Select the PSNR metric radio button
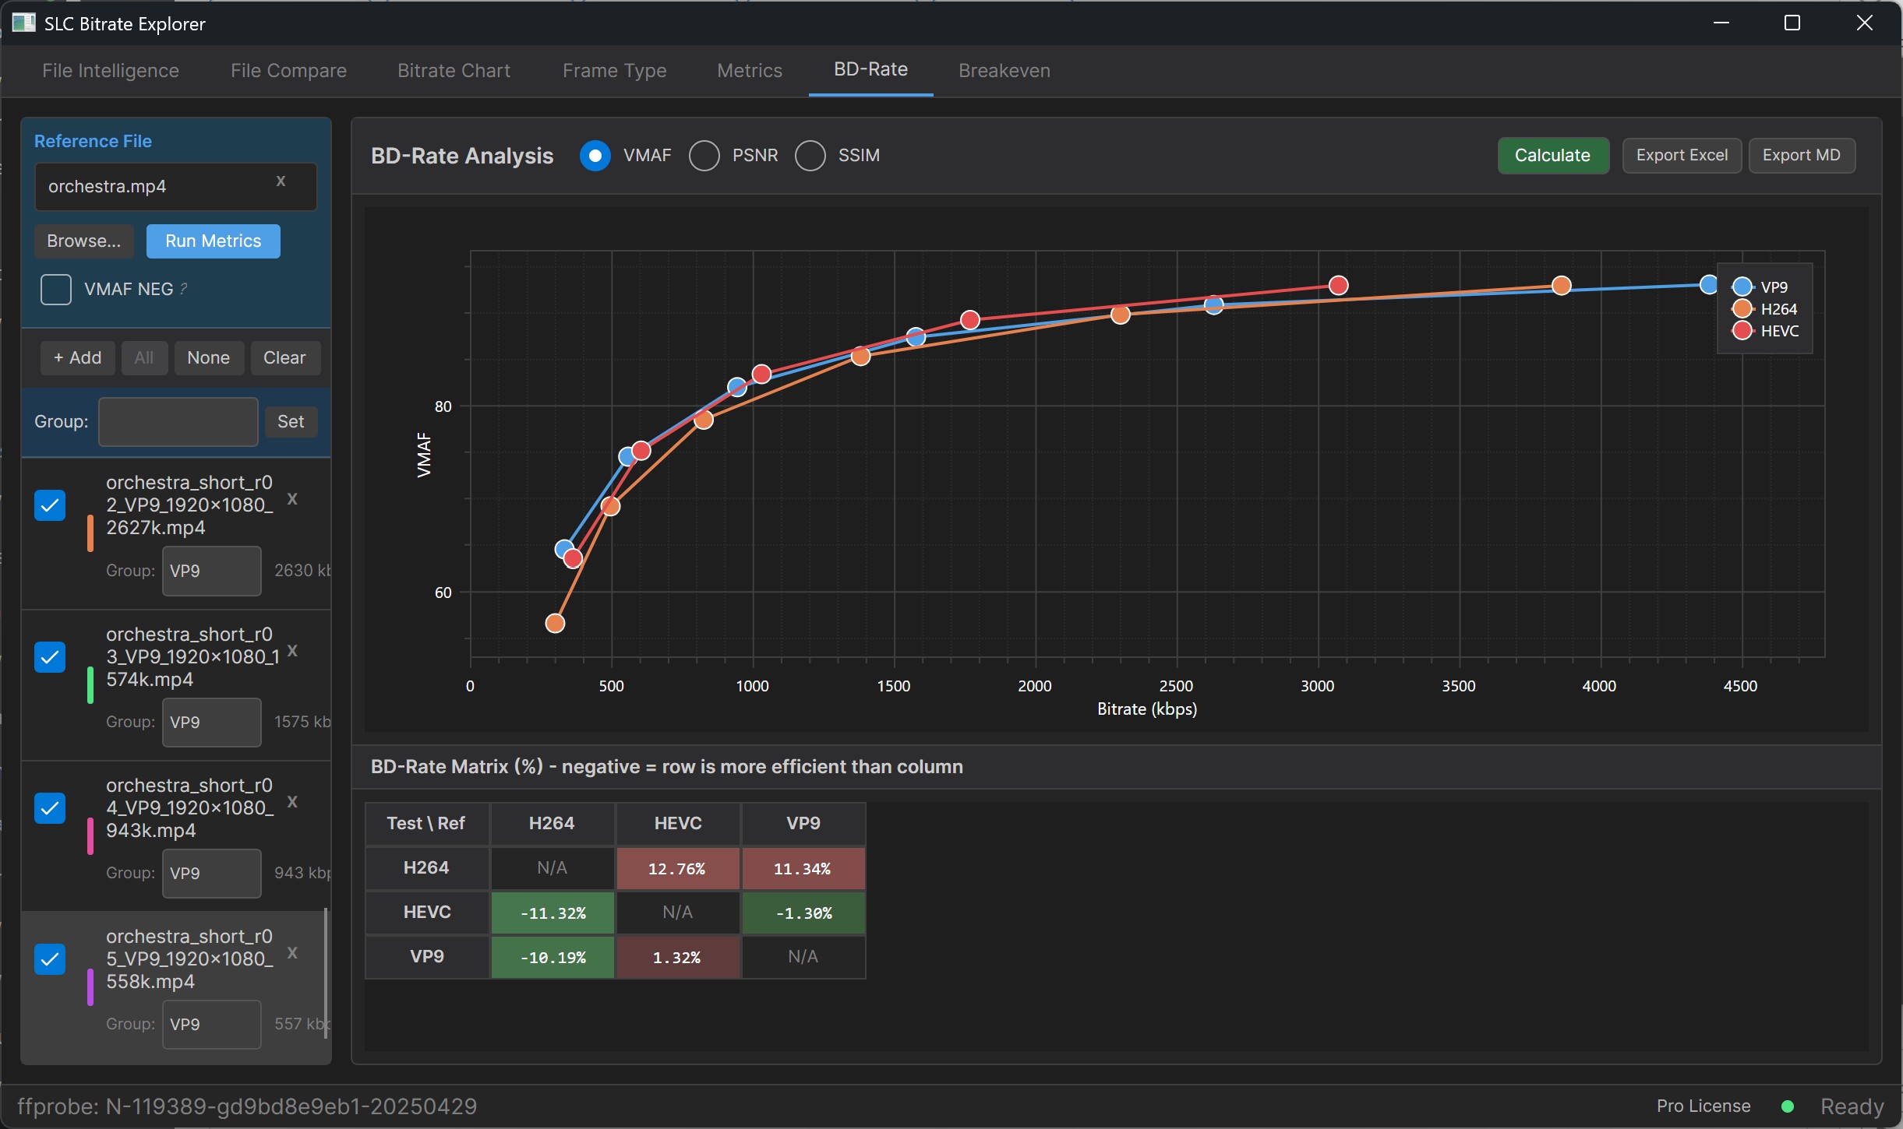Image resolution: width=1903 pixels, height=1129 pixels. pyautogui.click(x=704, y=156)
